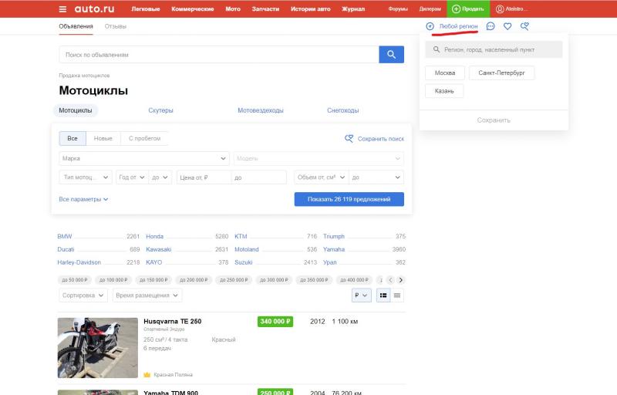Switch to the Отзывы tab

[115, 26]
